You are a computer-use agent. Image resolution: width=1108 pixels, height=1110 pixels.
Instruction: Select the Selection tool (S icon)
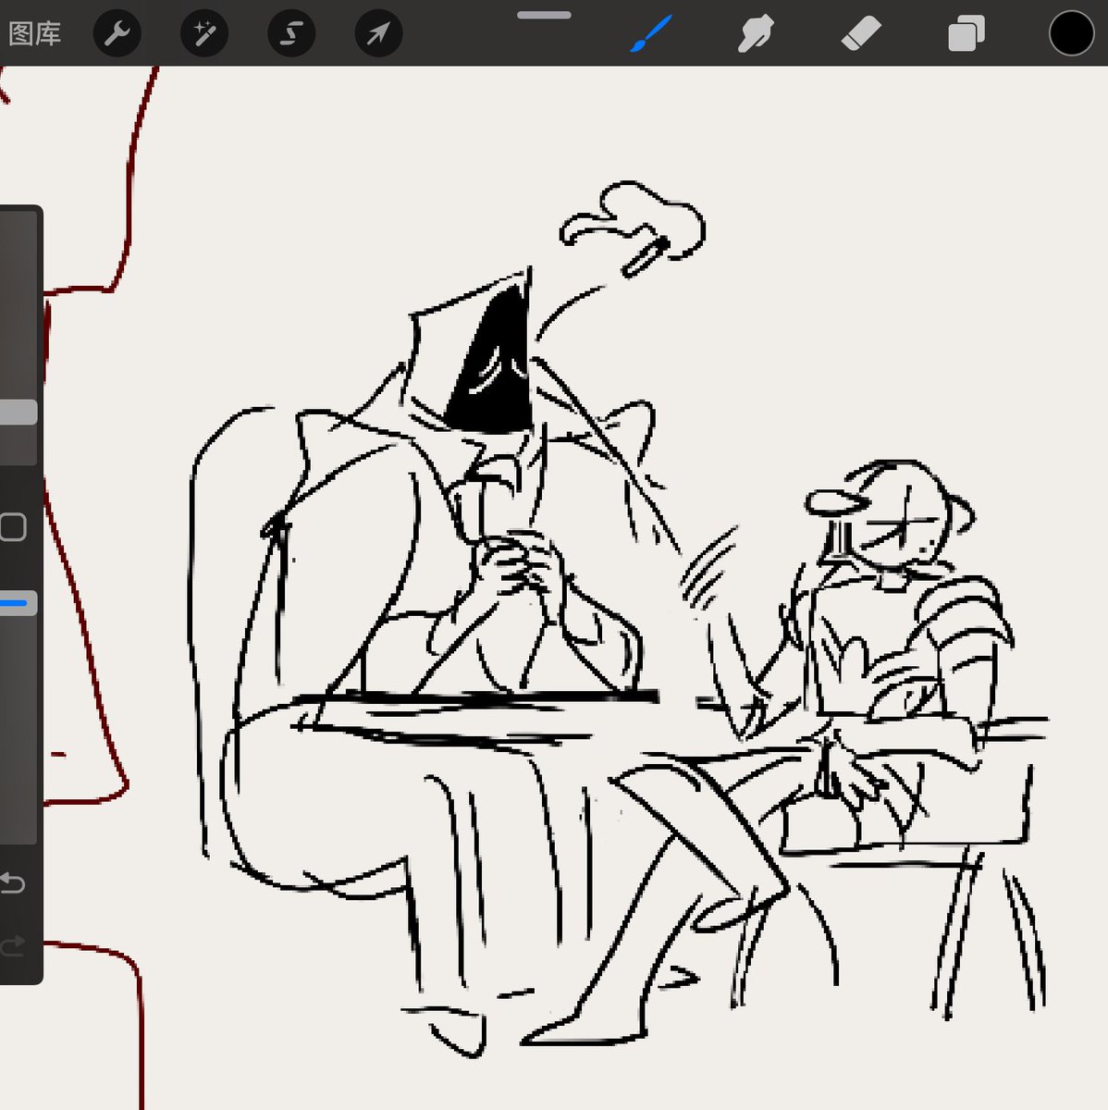point(291,34)
